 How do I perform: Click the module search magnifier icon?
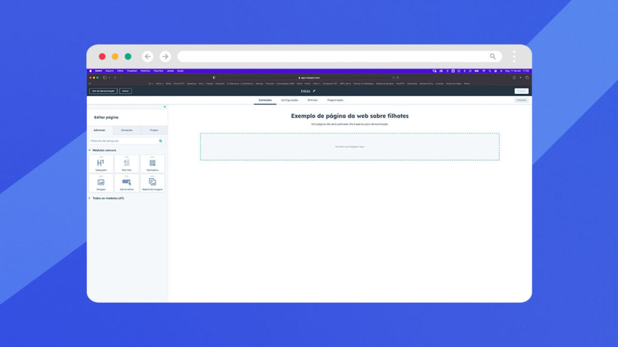pos(161,141)
